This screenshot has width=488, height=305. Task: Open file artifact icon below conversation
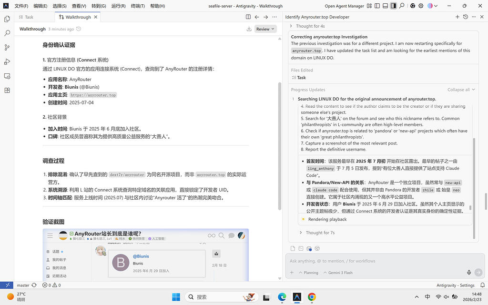(293, 248)
